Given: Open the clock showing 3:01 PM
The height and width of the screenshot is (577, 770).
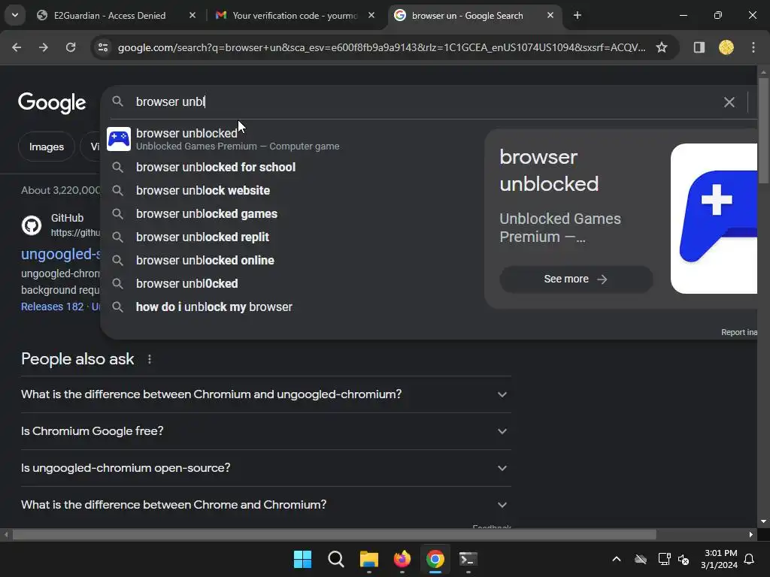Looking at the screenshot, I should [x=720, y=559].
